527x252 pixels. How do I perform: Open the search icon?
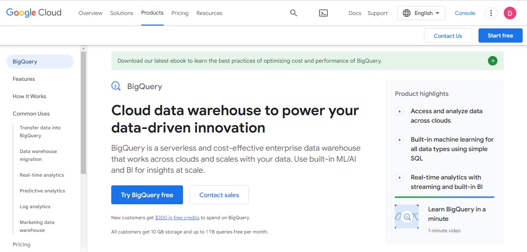pyautogui.click(x=293, y=13)
